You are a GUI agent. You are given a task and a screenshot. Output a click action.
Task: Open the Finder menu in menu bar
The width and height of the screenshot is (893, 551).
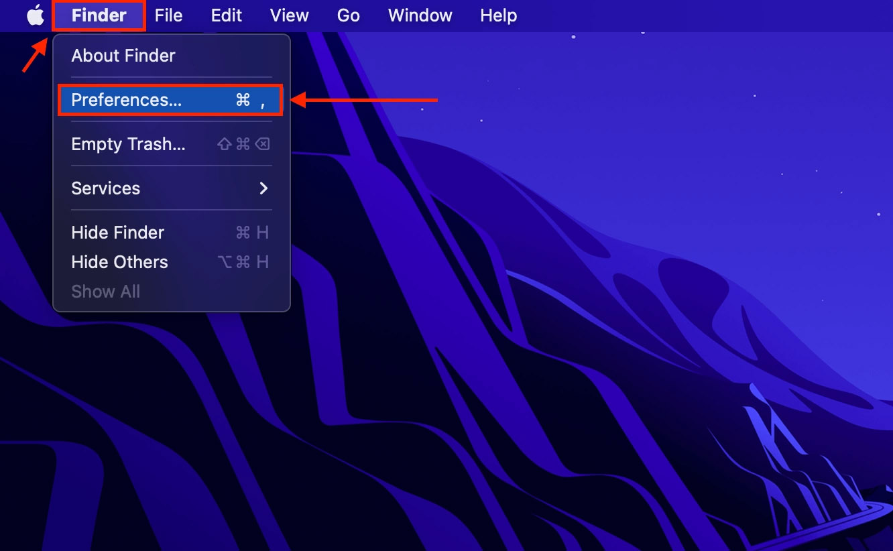point(99,15)
